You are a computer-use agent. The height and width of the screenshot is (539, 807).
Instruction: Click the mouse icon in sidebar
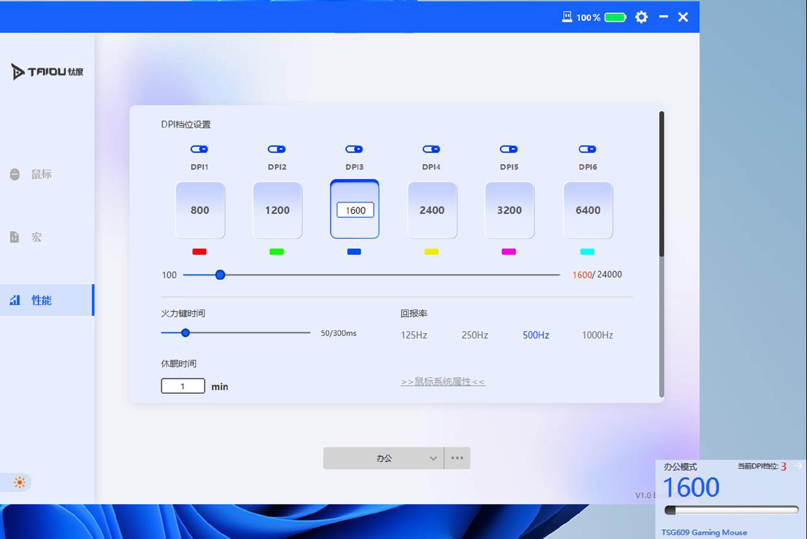(15, 174)
